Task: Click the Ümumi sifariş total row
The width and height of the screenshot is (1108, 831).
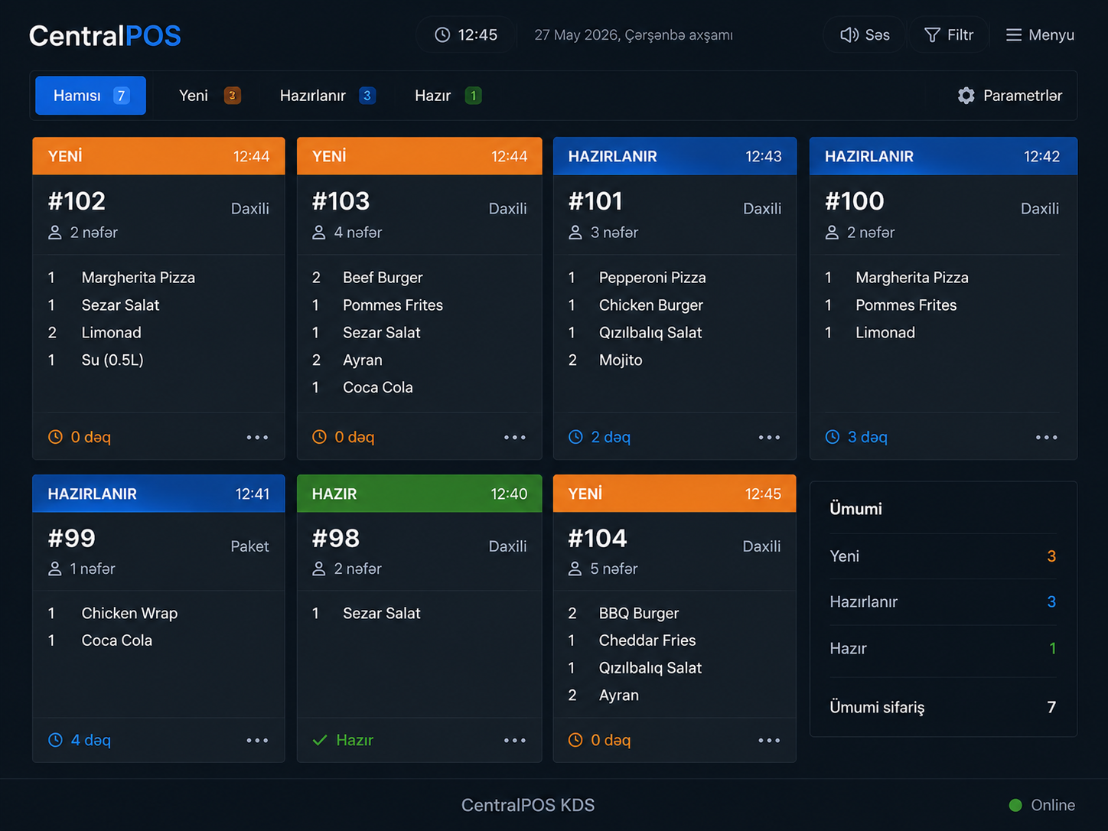Action: [x=943, y=707]
